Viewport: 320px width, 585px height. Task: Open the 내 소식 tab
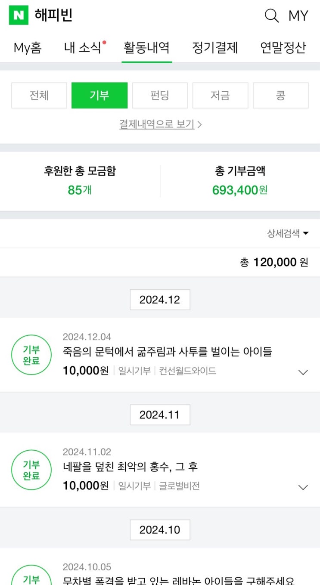tap(83, 47)
